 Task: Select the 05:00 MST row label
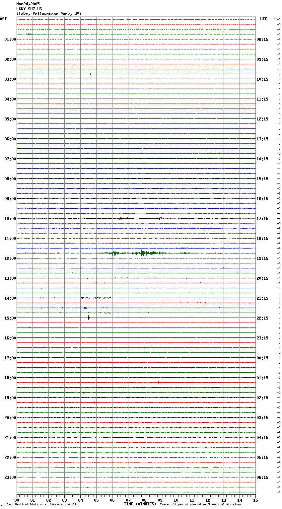point(10,119)
